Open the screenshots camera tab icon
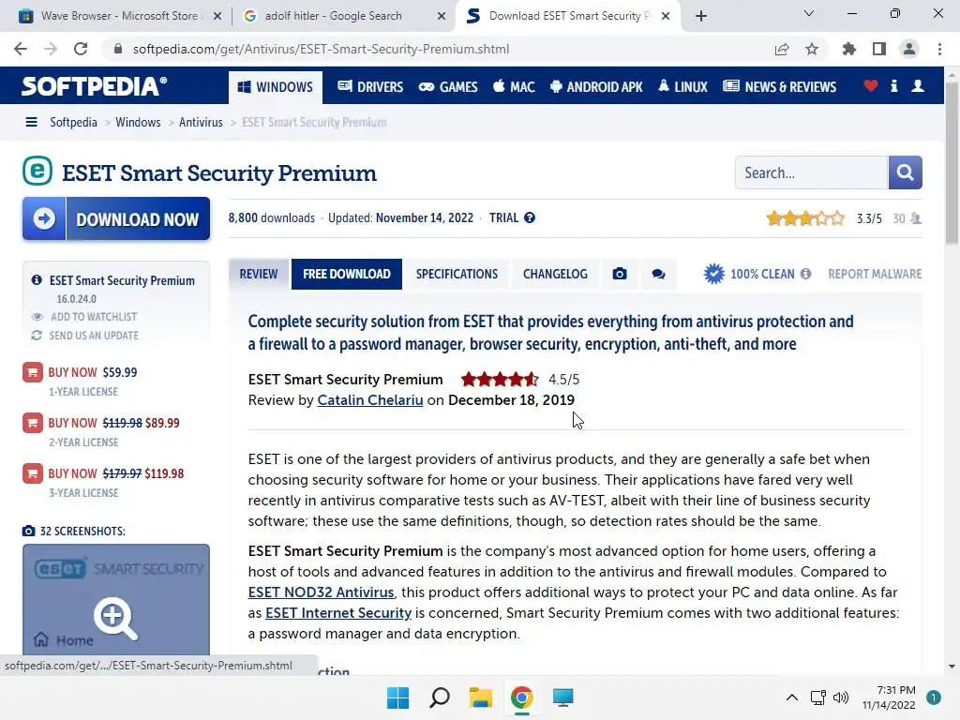This screenshot has width=960, height=720. point(620,274)
